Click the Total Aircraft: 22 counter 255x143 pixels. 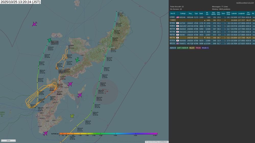177,7
